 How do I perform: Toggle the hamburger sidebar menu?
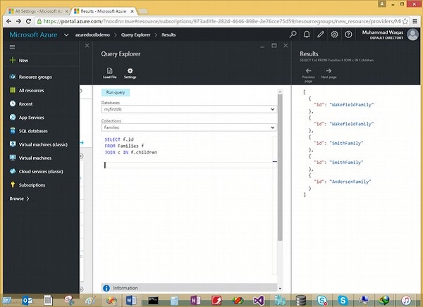12,46
